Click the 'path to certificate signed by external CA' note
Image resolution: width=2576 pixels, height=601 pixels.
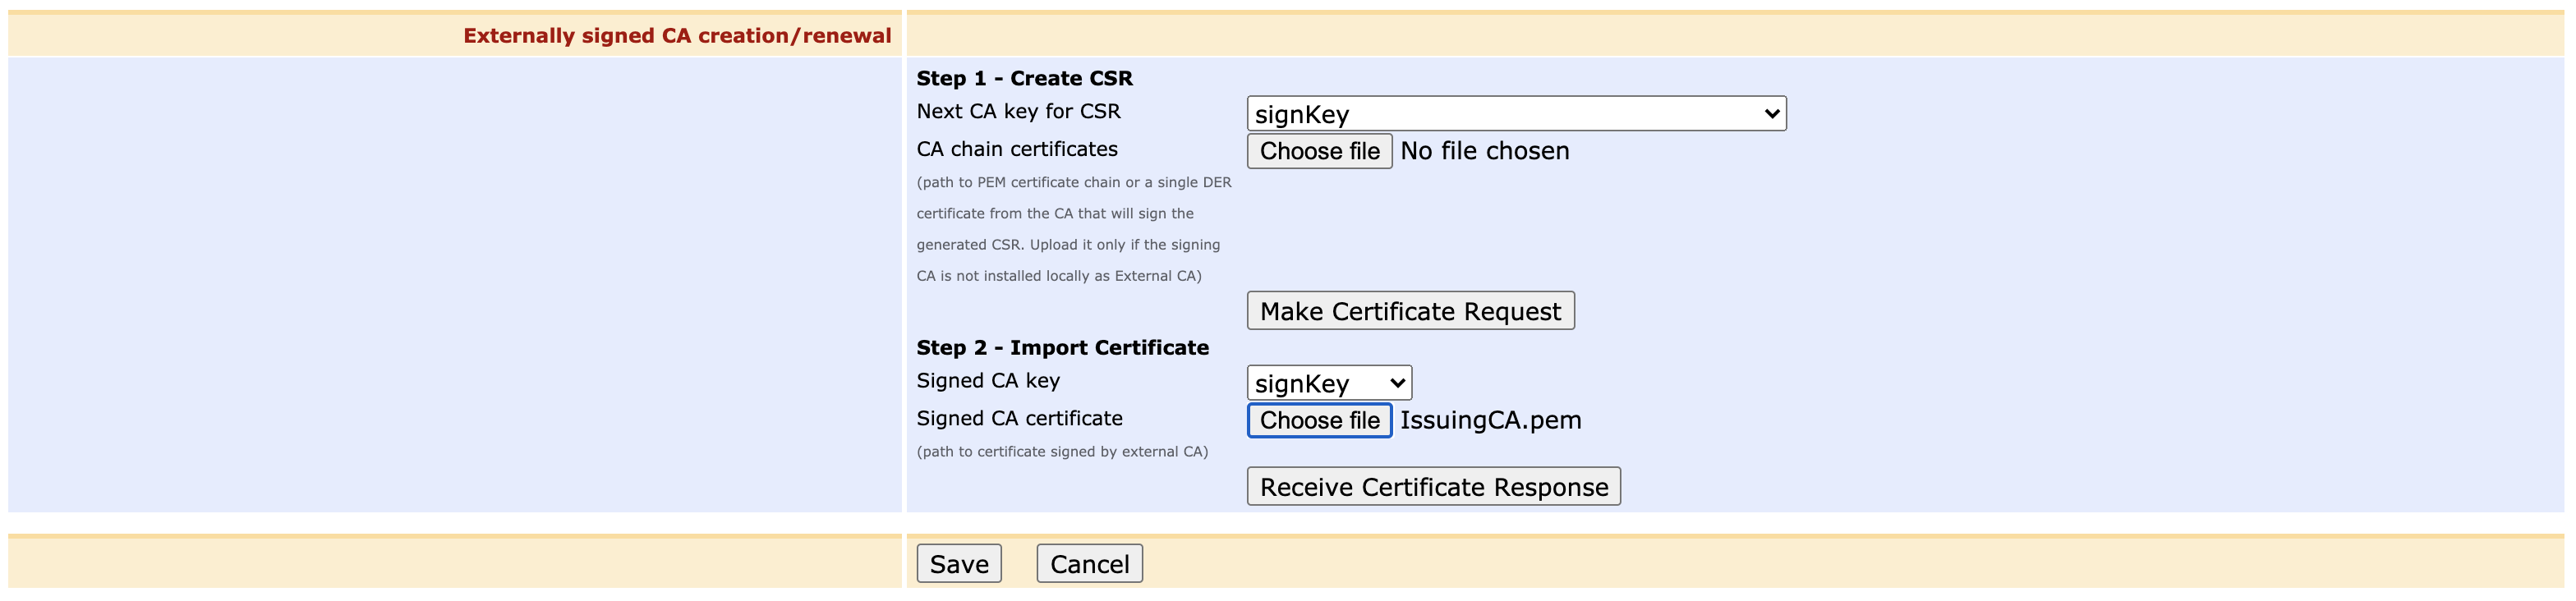tap(1061, 451)
